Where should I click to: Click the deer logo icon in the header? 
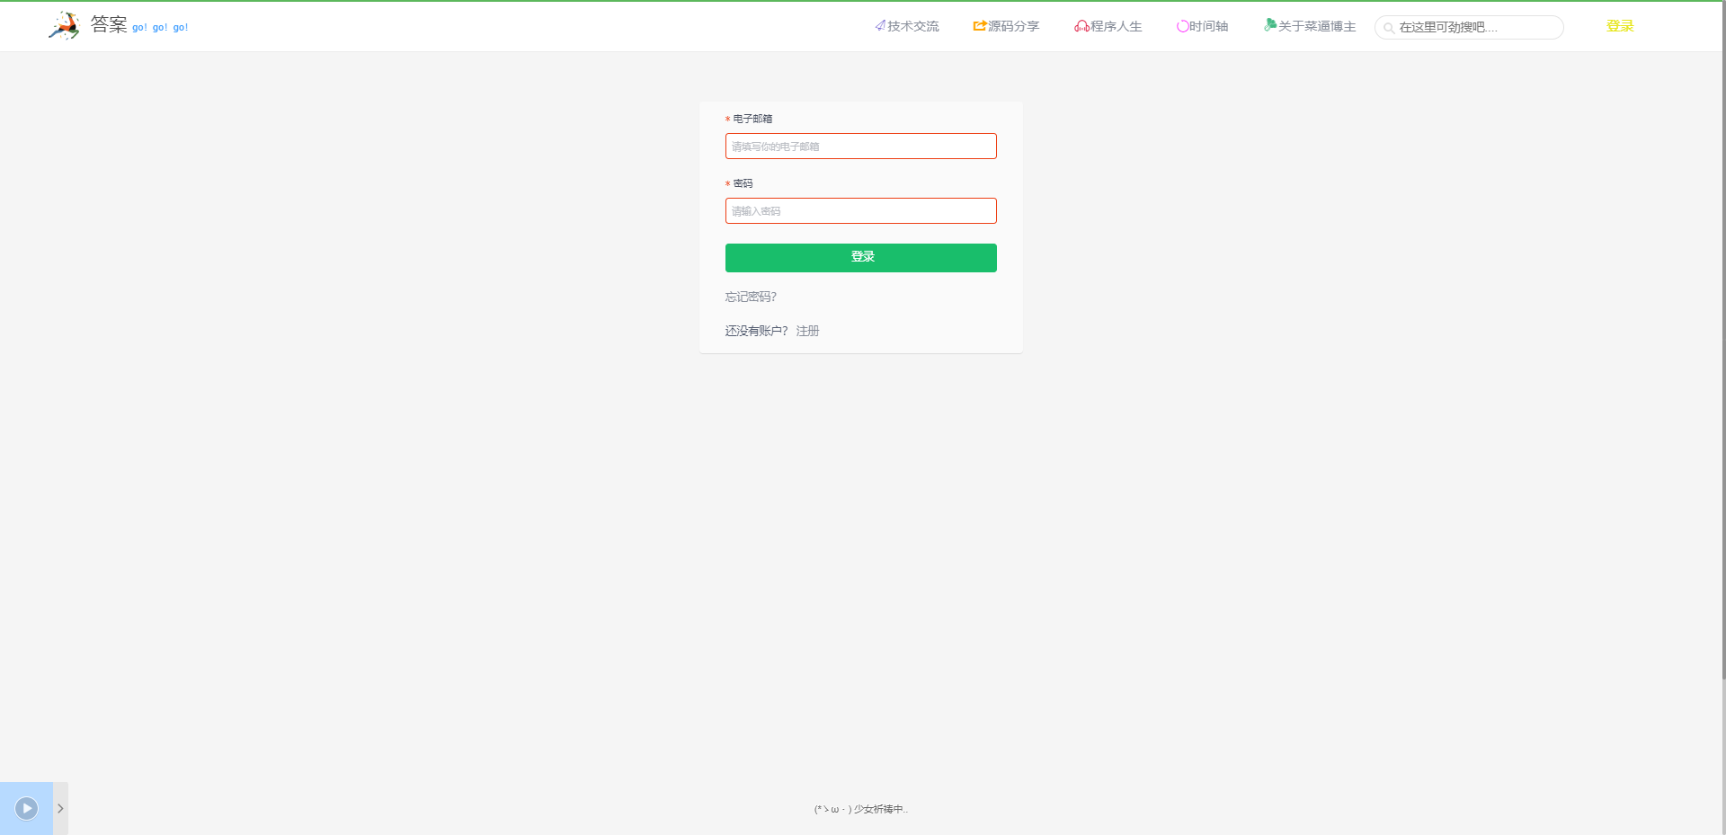(x=64, y=26)
